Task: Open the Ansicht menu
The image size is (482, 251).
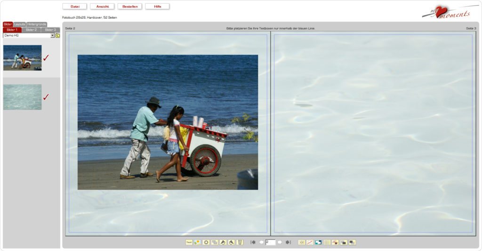Action: click(102, 7)
